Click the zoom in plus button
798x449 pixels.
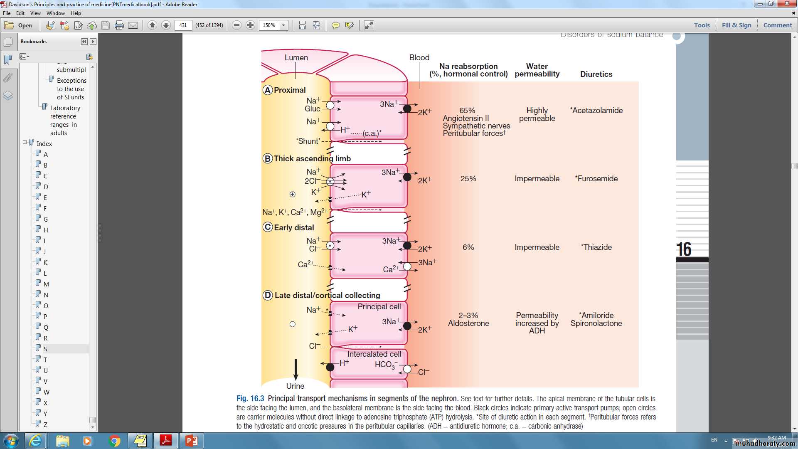coord(250,25)
